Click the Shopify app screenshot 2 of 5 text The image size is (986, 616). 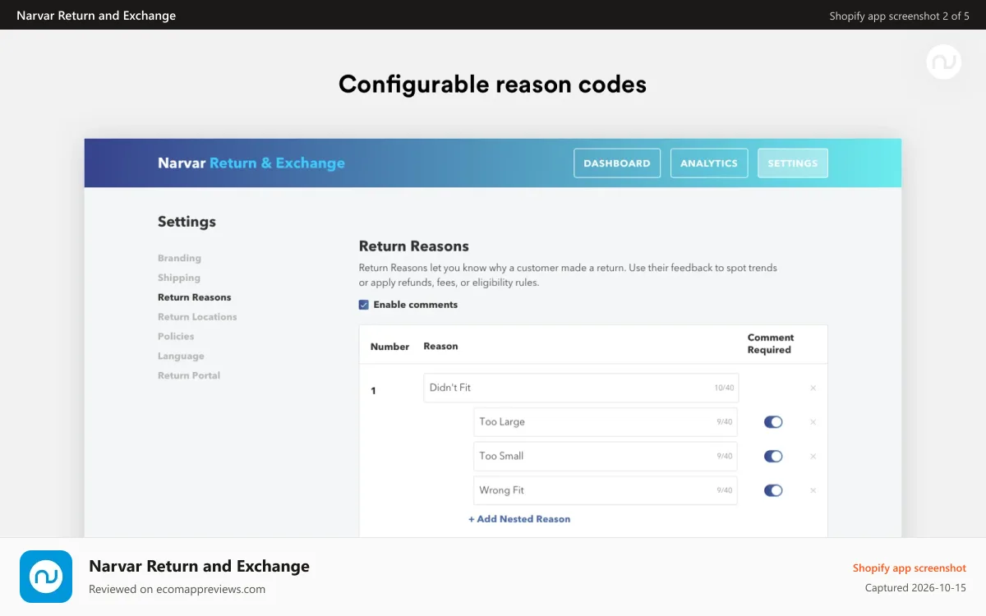[900, 16]
